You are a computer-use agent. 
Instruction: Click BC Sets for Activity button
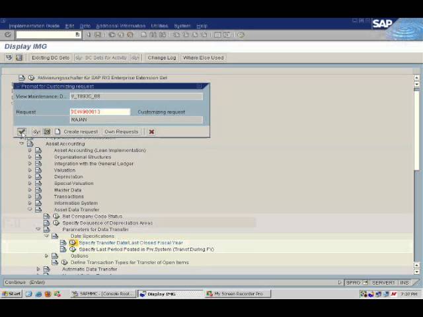[x=101, y=57]
